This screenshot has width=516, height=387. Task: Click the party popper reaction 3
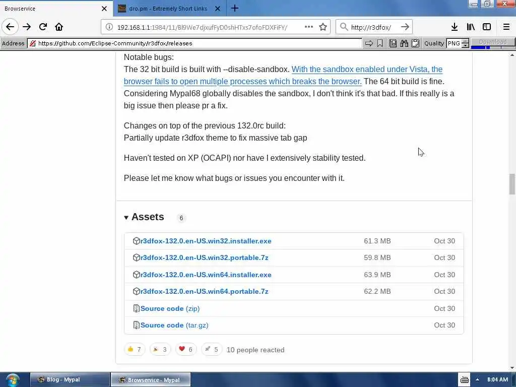click(160, 350)
